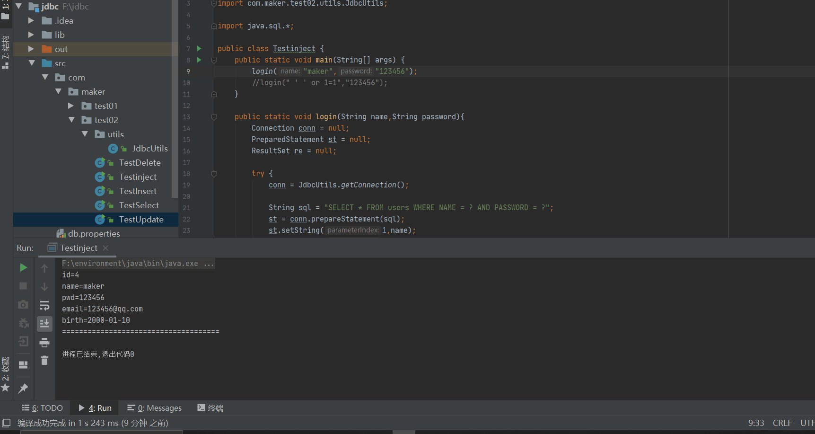Viewport: 815px width, 434px height.
Task: Click line number 20 in gutter
Action: click(x=186, y=196)
